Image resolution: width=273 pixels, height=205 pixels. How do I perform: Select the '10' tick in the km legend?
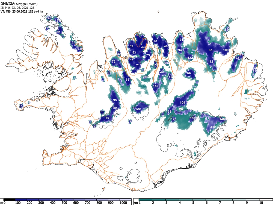tap(261, 203)
